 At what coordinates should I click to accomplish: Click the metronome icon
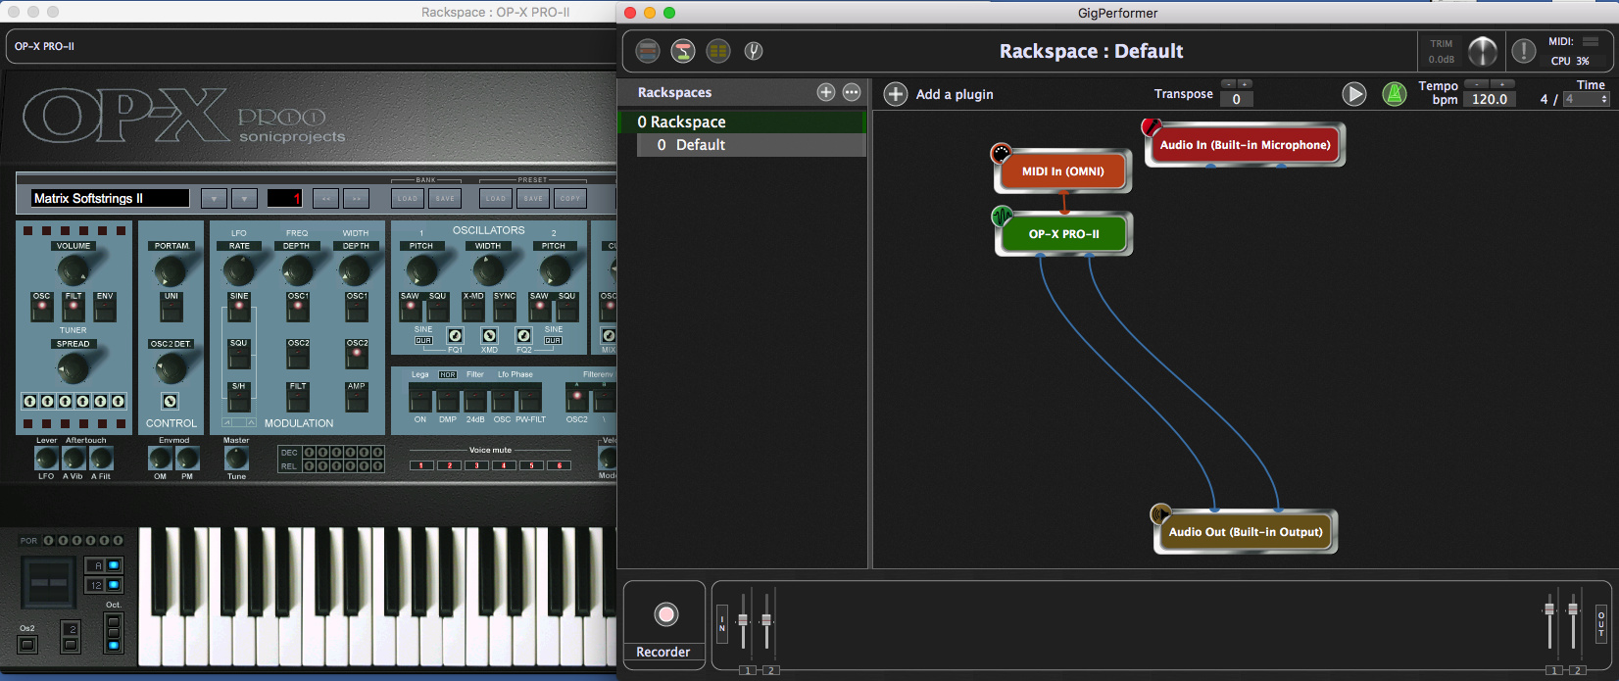click(x=1394, y=94)
